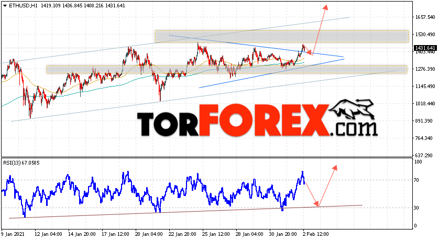
Task: Select the 30 Jan 20:00 time label
Action: pos(283,234)
